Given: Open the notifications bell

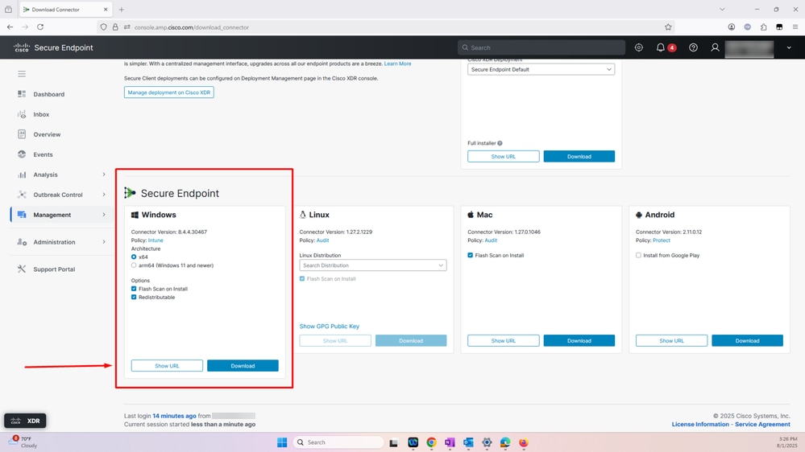Looking at the screenshot, I should point(660,47).
